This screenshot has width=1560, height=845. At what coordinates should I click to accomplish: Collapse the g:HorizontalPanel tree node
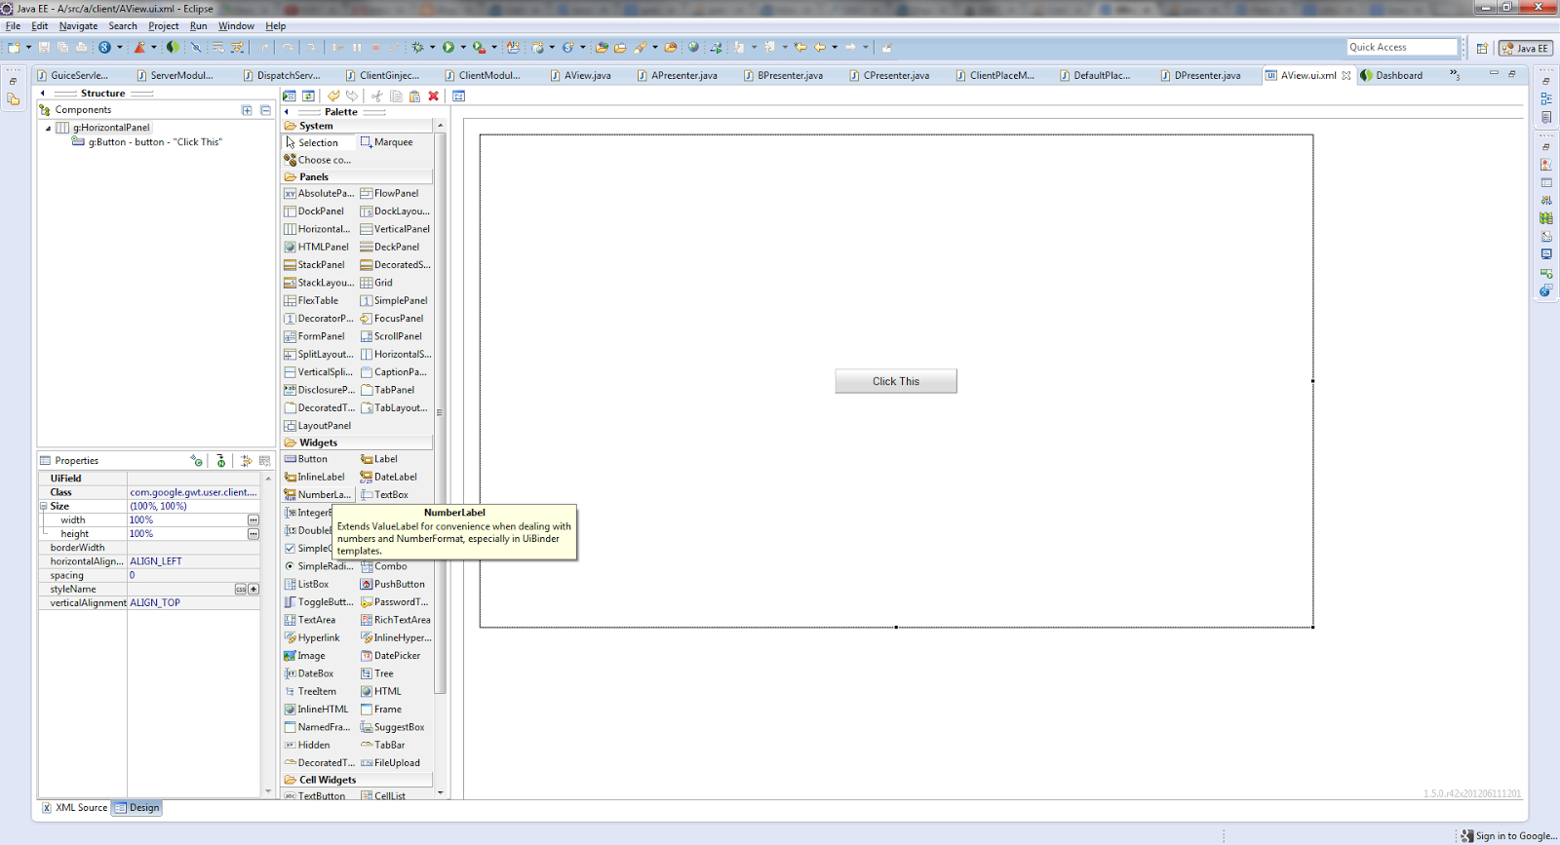[48, 128]
